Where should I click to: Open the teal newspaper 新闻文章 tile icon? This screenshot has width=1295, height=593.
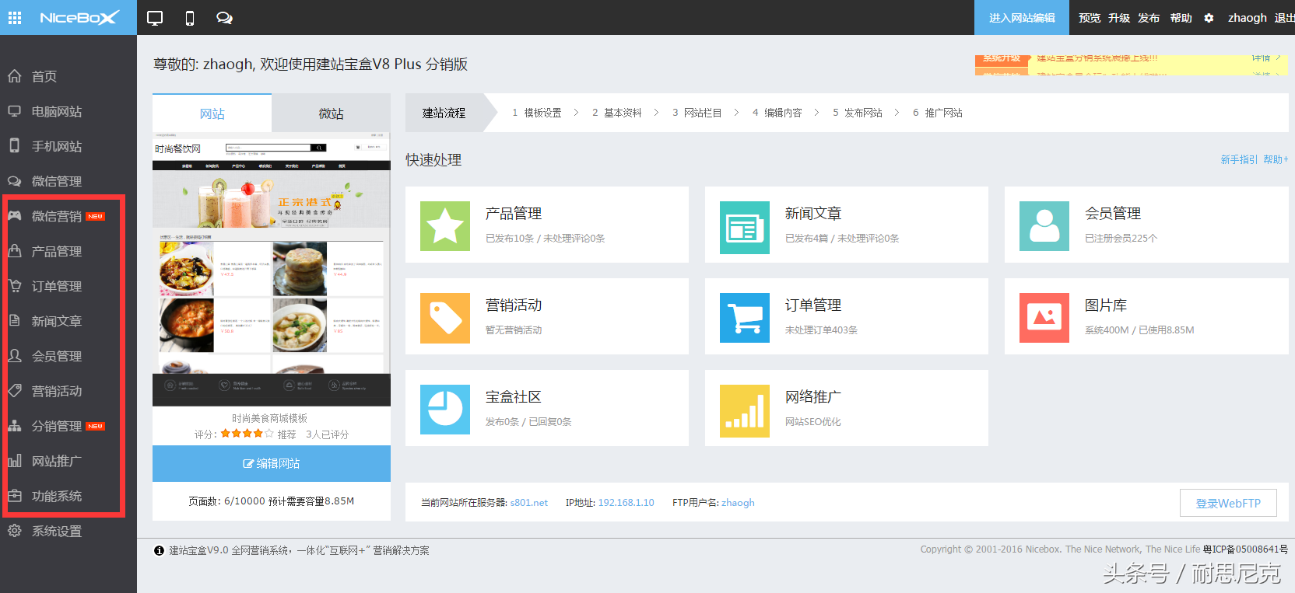click(x=745, y=226)
